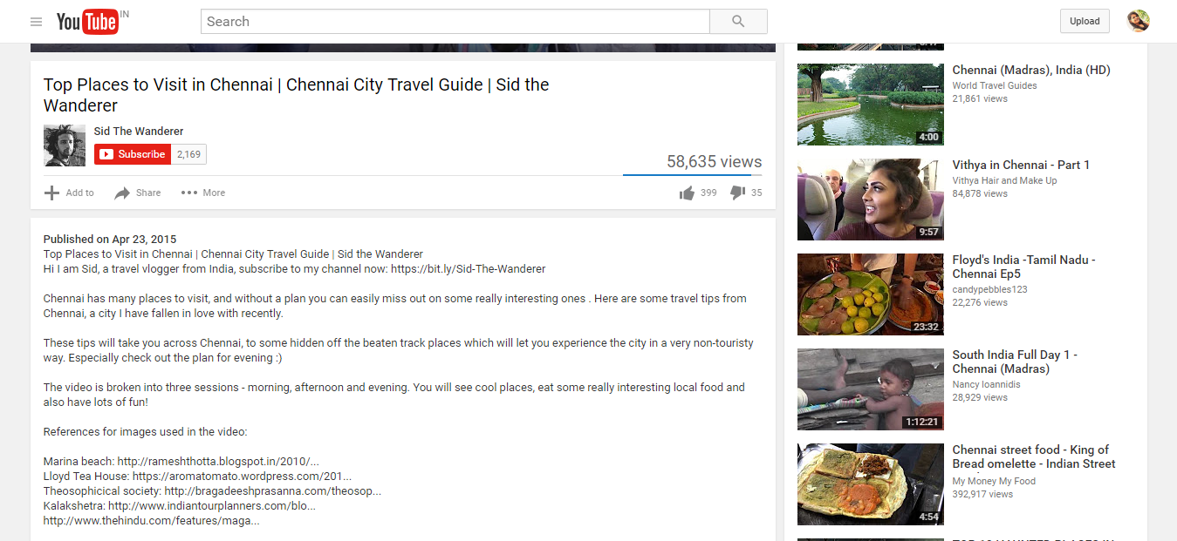Click the Upload button
This screenshot has height=541, width=1177.
[x=1085, y=22]
